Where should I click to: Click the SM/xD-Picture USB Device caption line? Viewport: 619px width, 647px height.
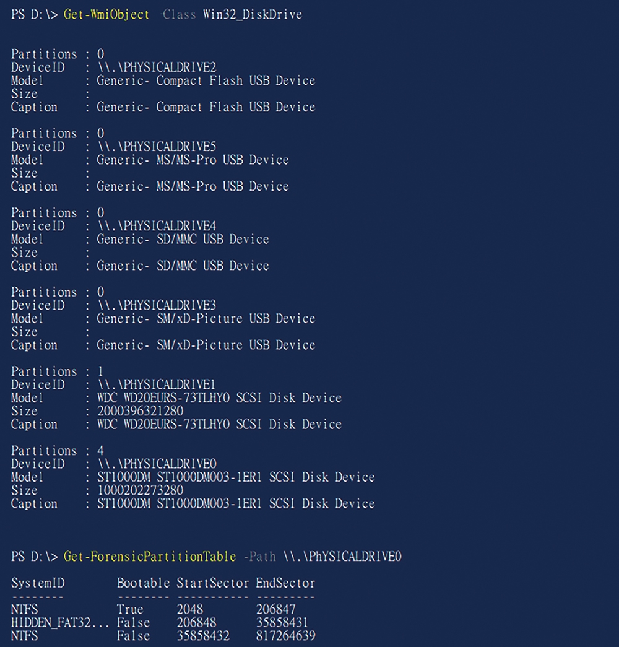point(206,344)
